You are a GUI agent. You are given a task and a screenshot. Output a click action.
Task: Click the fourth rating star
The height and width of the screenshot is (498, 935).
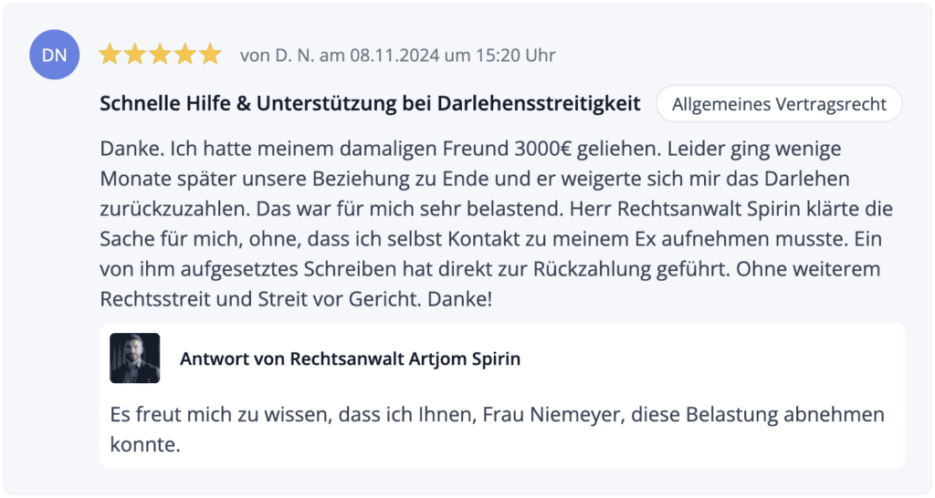[x=184, y=54]
